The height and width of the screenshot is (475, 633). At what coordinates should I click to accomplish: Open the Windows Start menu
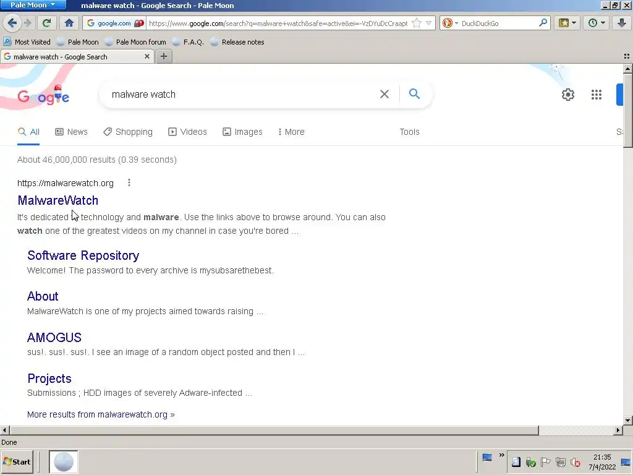point(17,461)
